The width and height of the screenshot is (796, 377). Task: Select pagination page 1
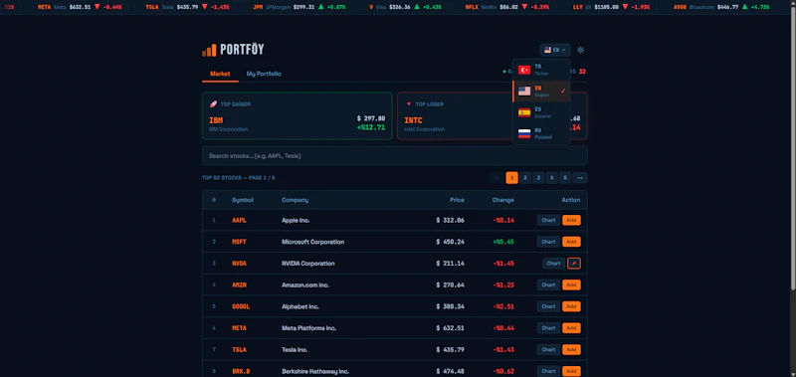coord(511,178)
